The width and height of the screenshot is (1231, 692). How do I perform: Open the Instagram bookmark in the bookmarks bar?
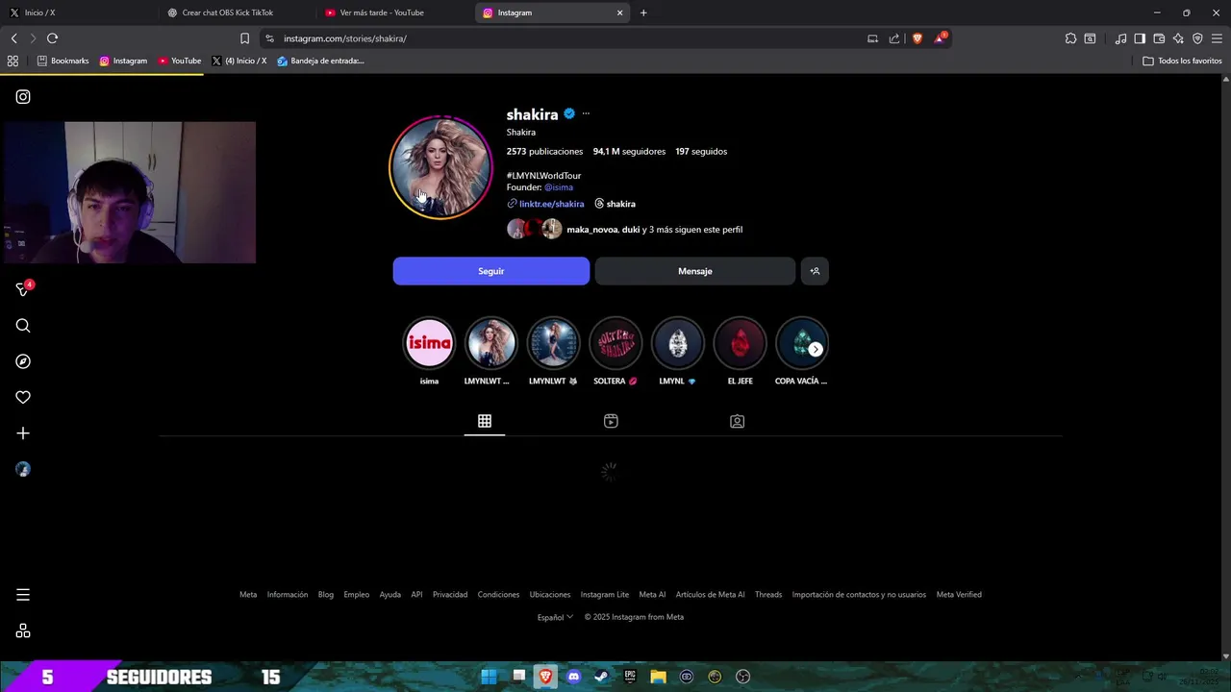[x=124, y=61]
